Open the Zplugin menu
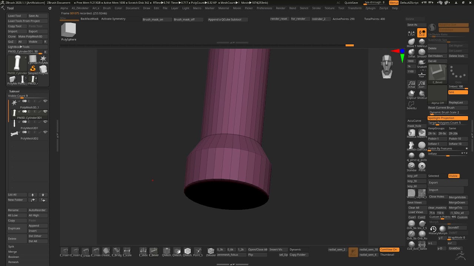The width and height of the screenshot is (474, 266). pyautogui.click(x=370, y=8)
